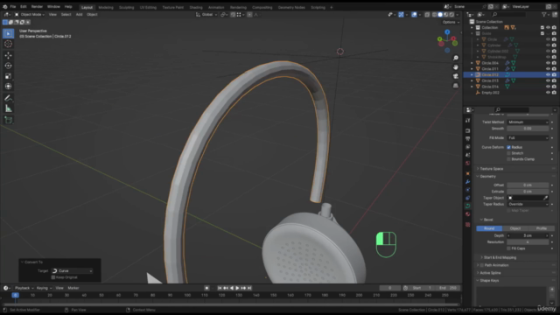The width and height of the screenshot is (560, 315).
Task: Select the Measure tool
Action: coord(8,108)
